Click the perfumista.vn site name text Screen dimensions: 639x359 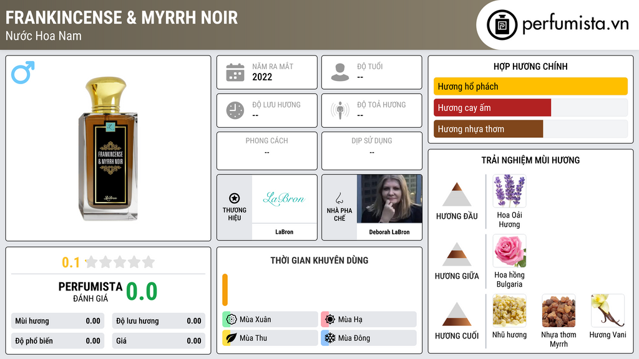coord(575,24)
